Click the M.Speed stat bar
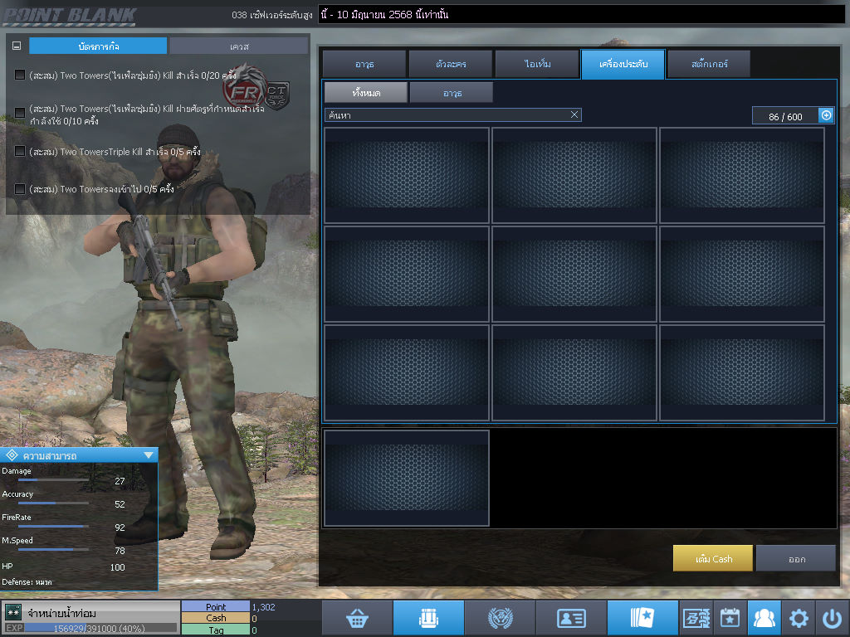This screenshot has width=850, height=637. (x=53, y=549)
